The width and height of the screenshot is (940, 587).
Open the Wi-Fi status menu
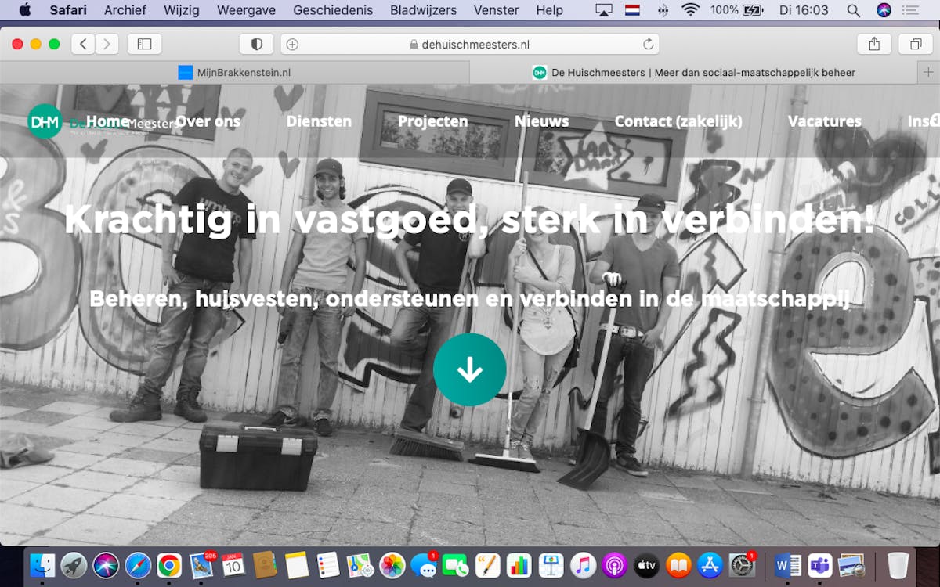690,10
